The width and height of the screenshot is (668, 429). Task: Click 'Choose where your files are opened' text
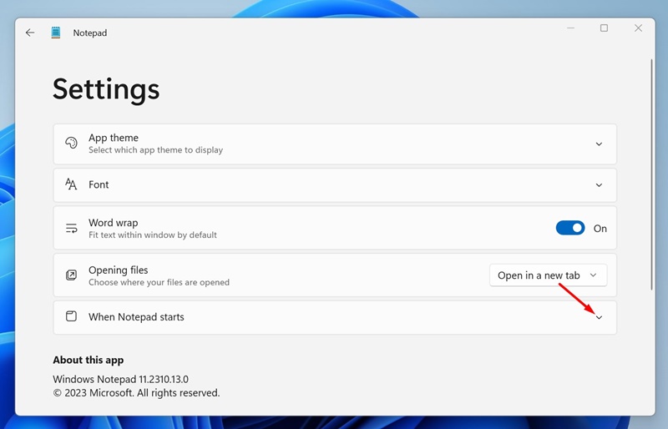[159, 282]
